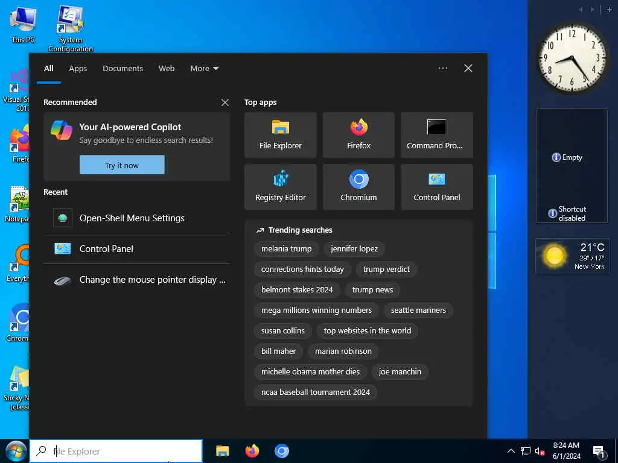
Task: Search trending melania trump
Action: [x=286, y=249]
